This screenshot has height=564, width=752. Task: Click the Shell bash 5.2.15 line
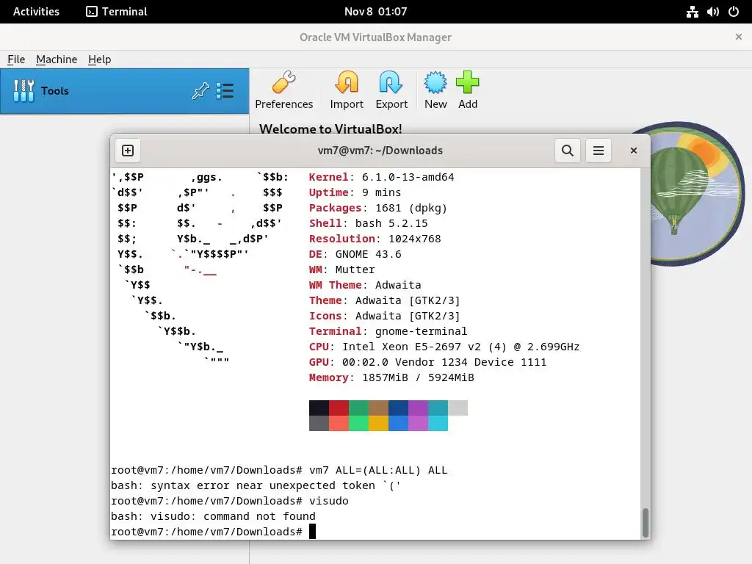click(x=368, y=223)
